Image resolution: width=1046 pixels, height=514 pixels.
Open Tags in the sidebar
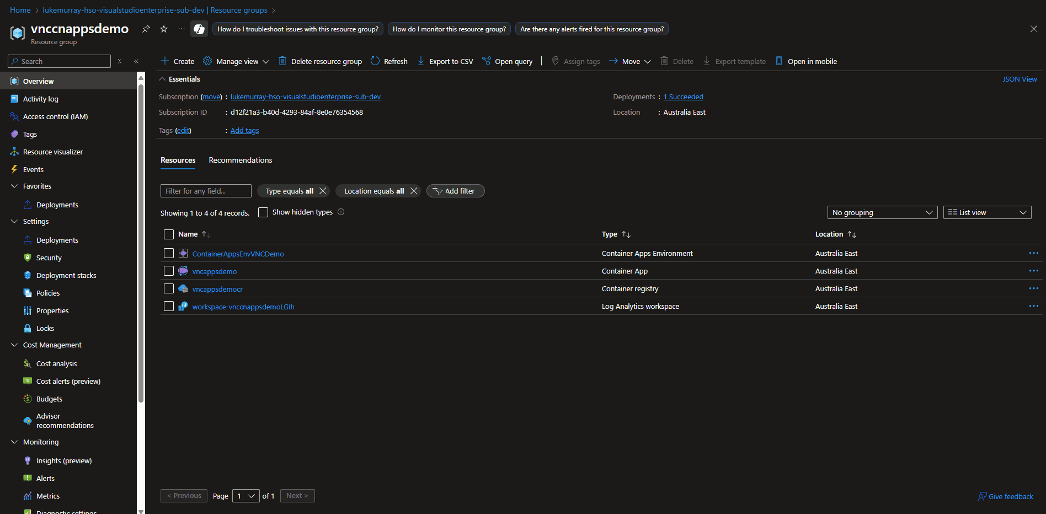point(30,134)
